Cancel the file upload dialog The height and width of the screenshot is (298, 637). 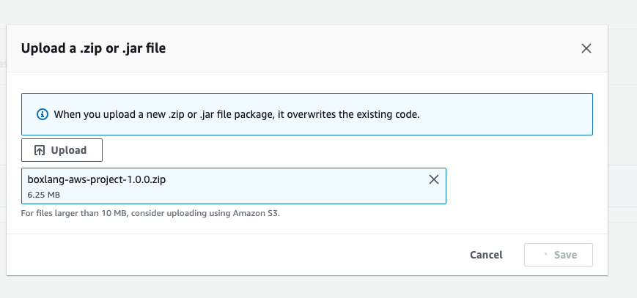coord(486,255)
